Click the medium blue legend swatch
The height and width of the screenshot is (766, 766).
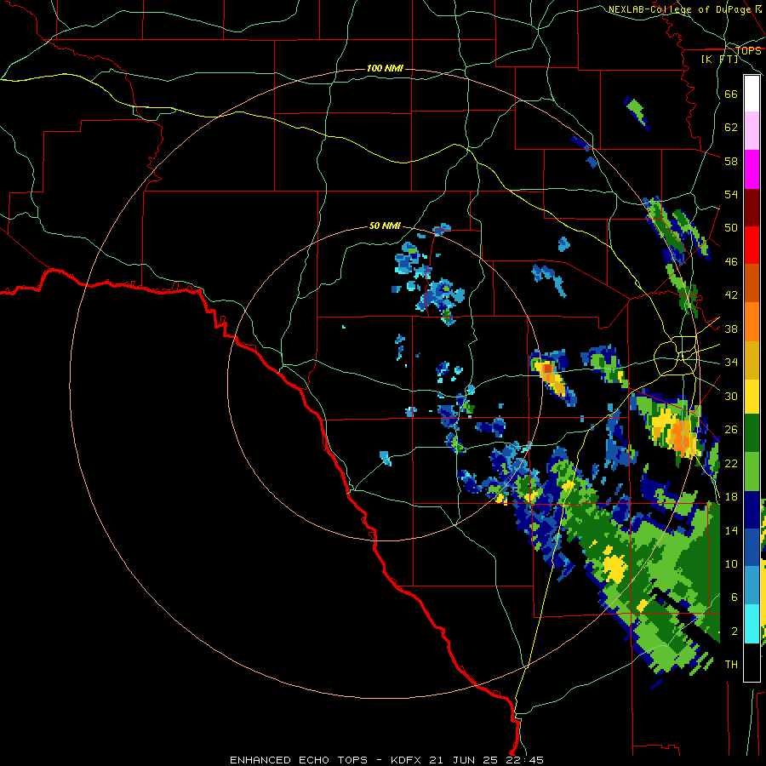(x=752, y=547)
